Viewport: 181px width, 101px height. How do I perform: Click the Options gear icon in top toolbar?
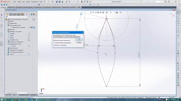coord(90,2)
